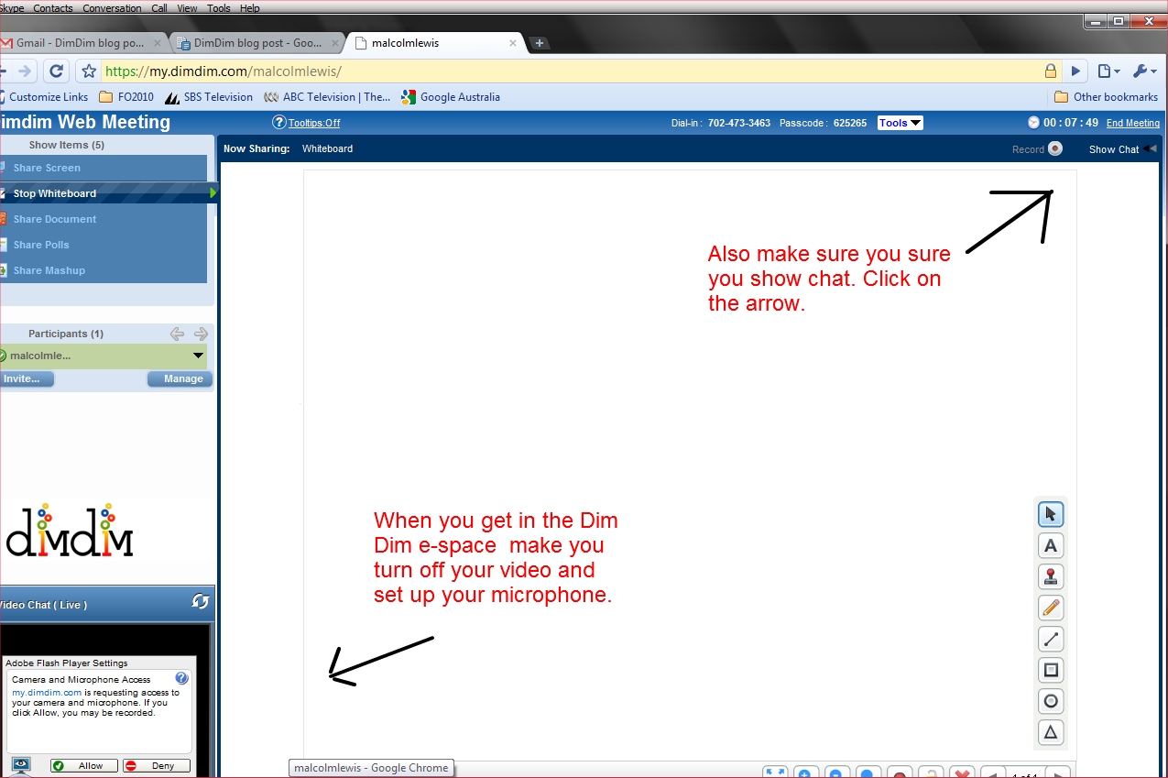The image size is (1168, 778).
Task: Refresh the Video Chat panel
Action: pos(200,601)
